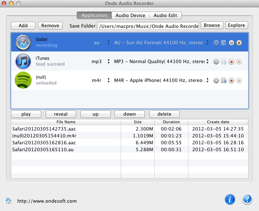Start recording iTunes audio

point(231,62)
